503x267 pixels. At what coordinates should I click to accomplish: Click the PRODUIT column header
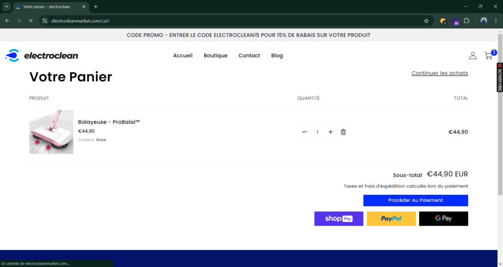(x=39, y=98)
